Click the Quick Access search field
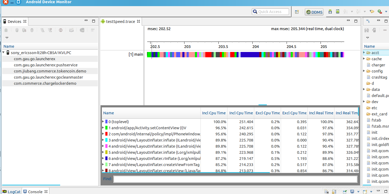 (x=270, y=12)
